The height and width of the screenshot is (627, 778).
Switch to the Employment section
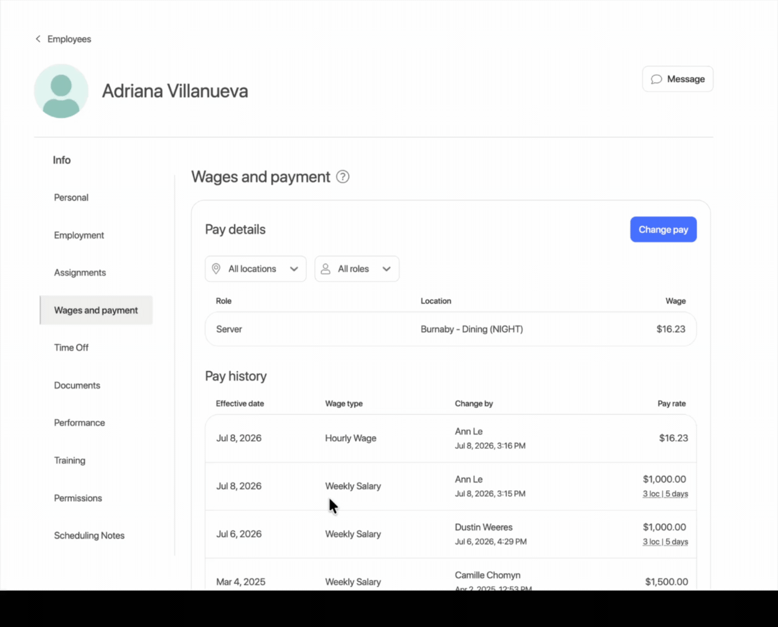79,235
